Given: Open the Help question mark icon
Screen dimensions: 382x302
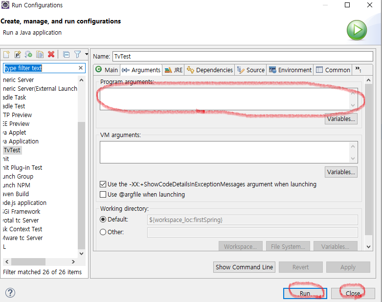Looking at the screenshot, I should (10, 293).
